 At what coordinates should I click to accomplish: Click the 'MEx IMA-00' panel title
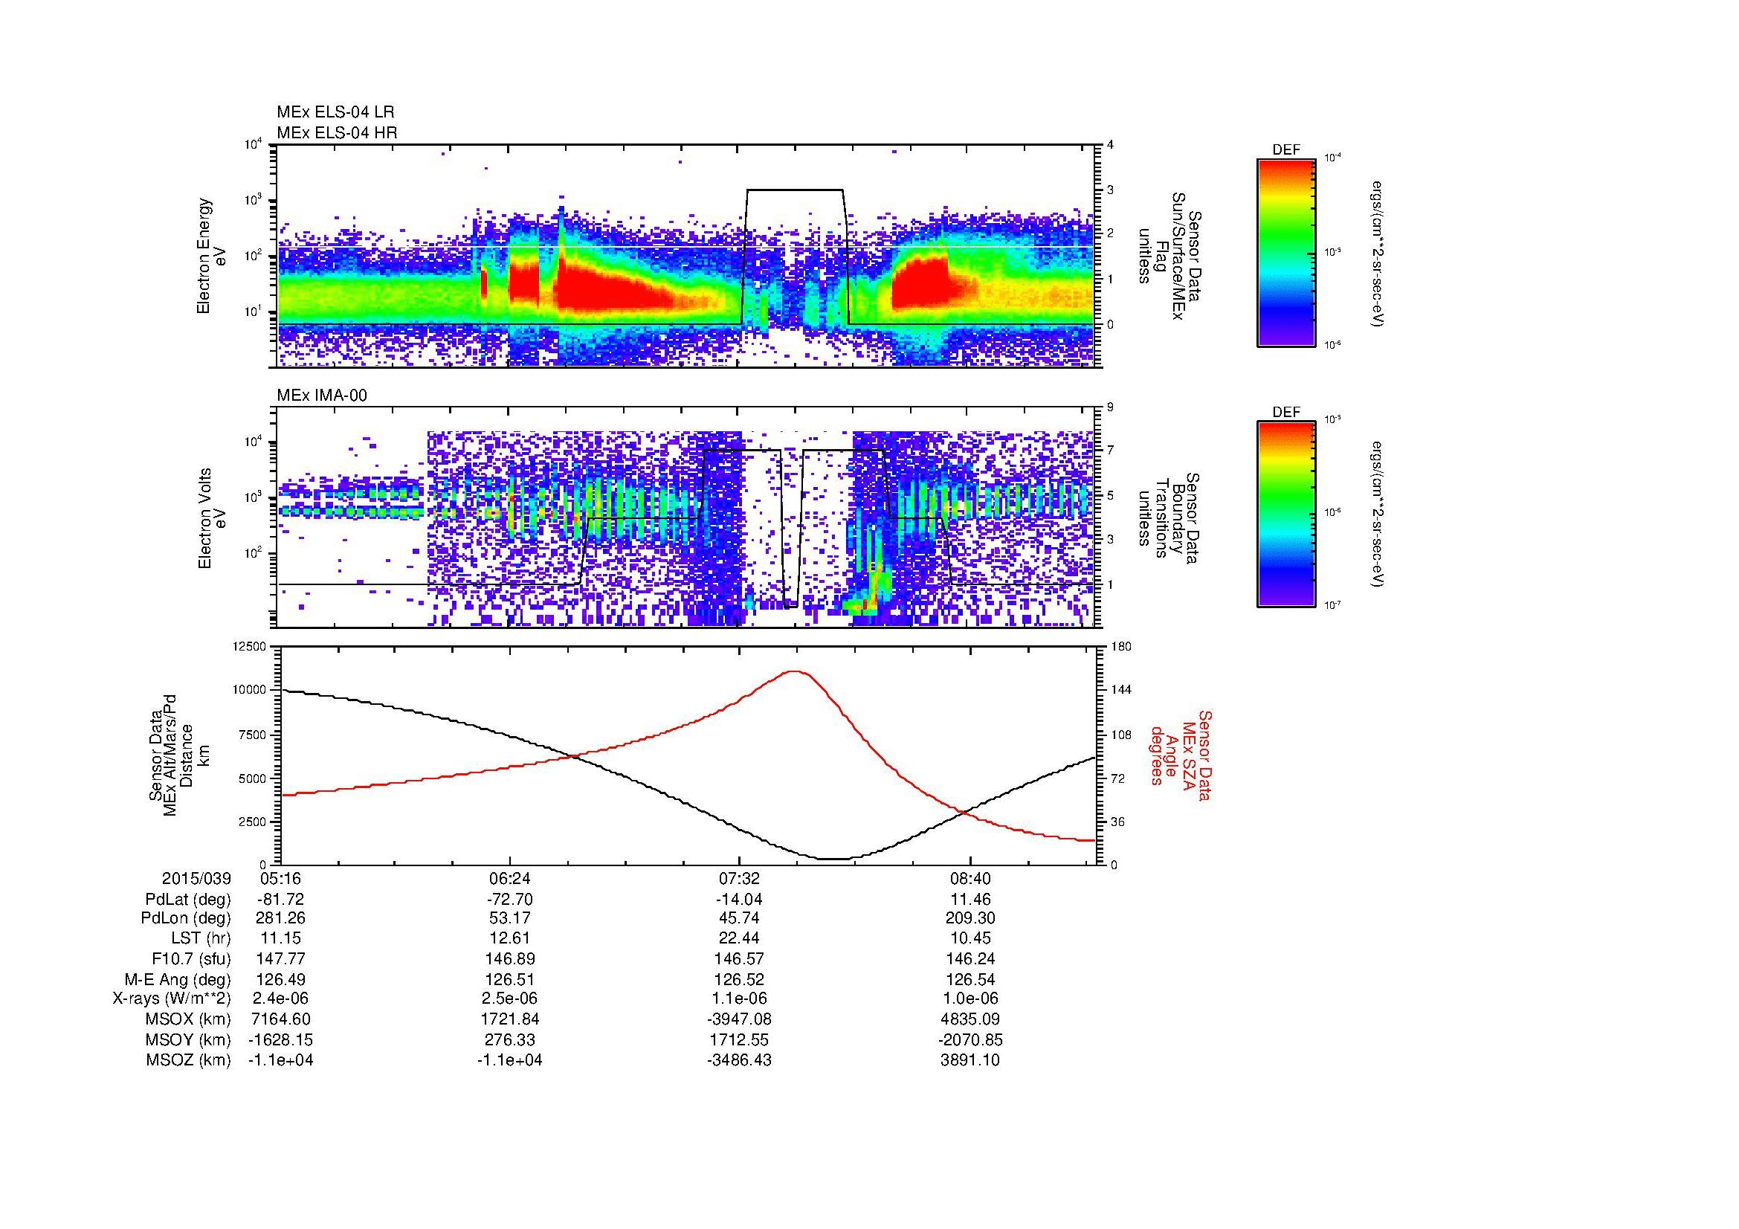(x=322, y=396)
